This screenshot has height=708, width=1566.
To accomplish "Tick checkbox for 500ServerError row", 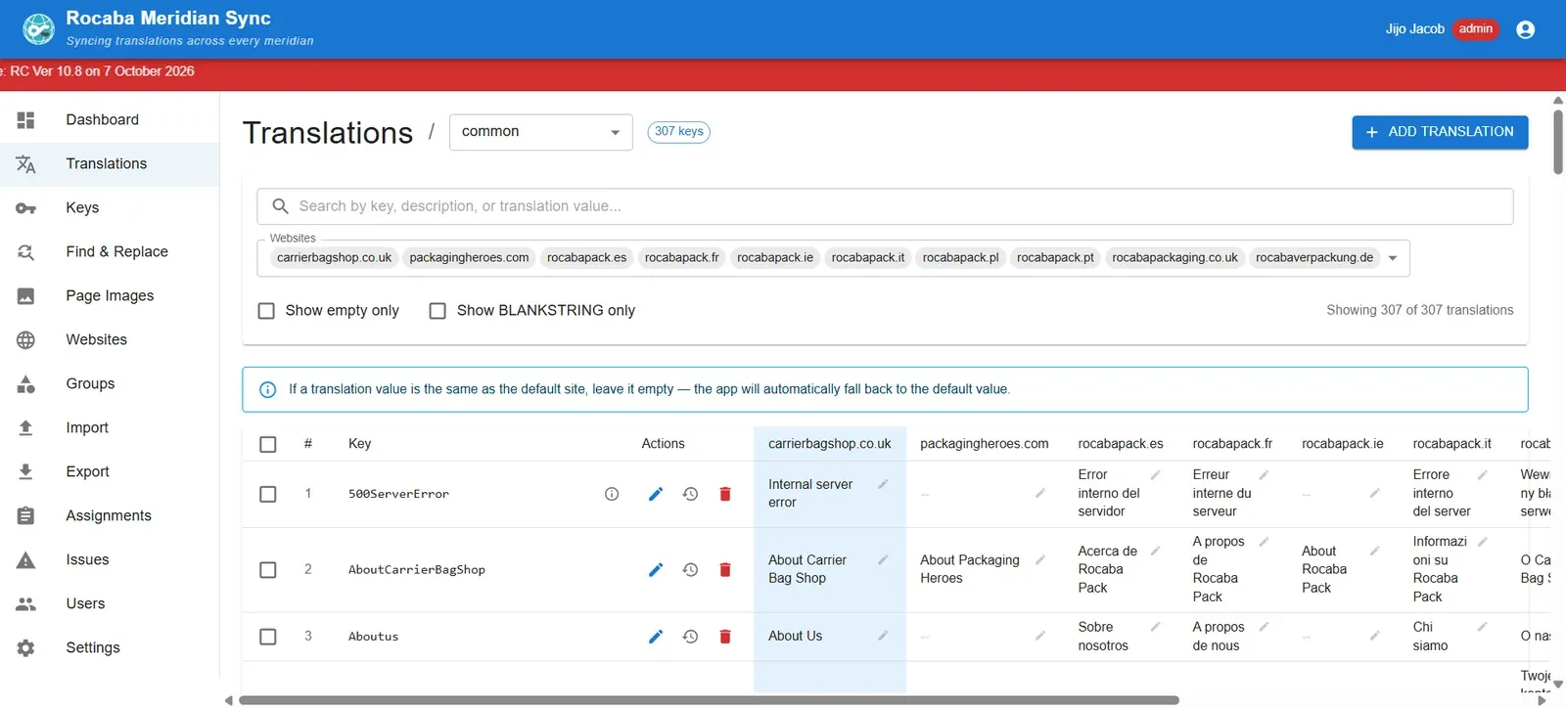I will tap(268, 494).
